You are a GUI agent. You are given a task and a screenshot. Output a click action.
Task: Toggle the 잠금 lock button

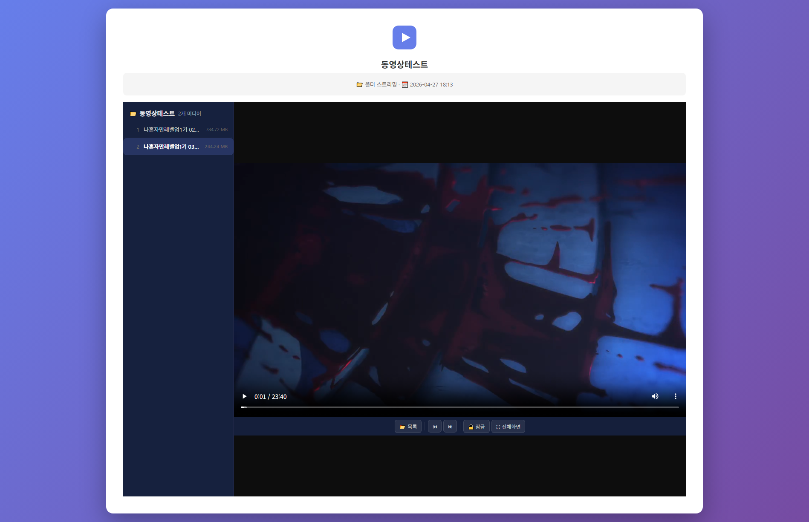(x=476, y=427)
